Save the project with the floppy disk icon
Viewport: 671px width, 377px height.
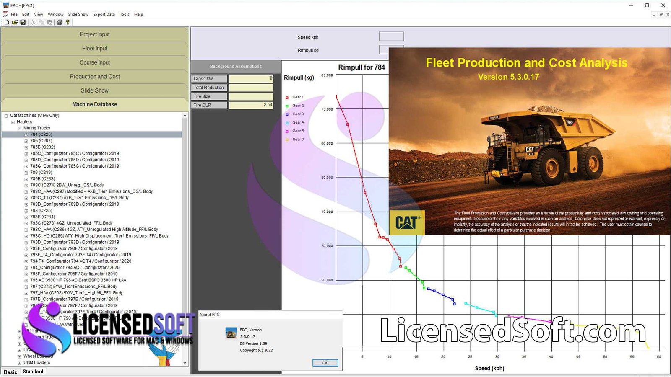coord(23,22)
